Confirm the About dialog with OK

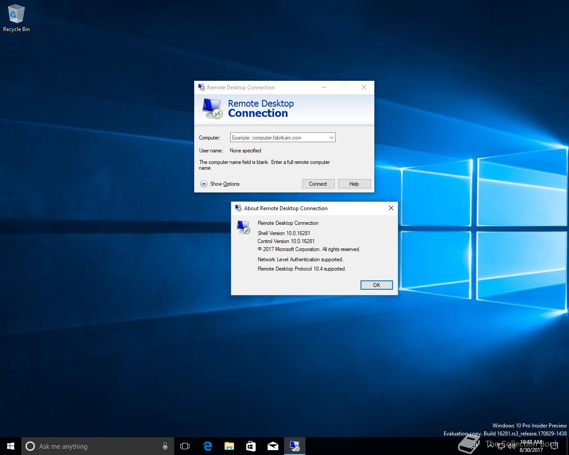[377, 285]
